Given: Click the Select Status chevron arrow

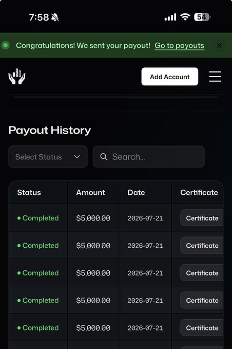Looking at the screenshot, I should [77, 157].
